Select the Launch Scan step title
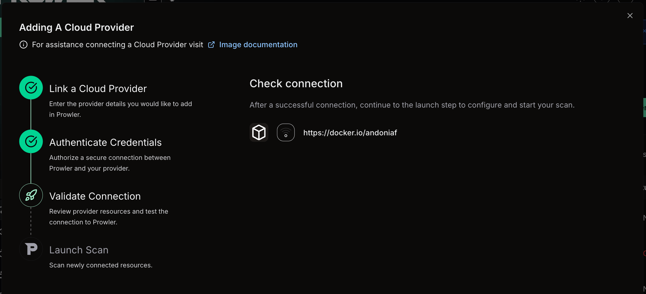This screenshot has width=646, height=294. (79, 250)
